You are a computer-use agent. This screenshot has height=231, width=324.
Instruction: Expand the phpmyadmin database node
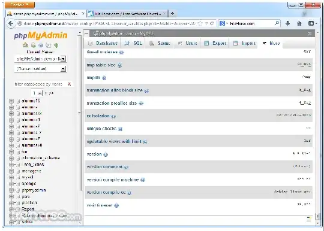11,190
